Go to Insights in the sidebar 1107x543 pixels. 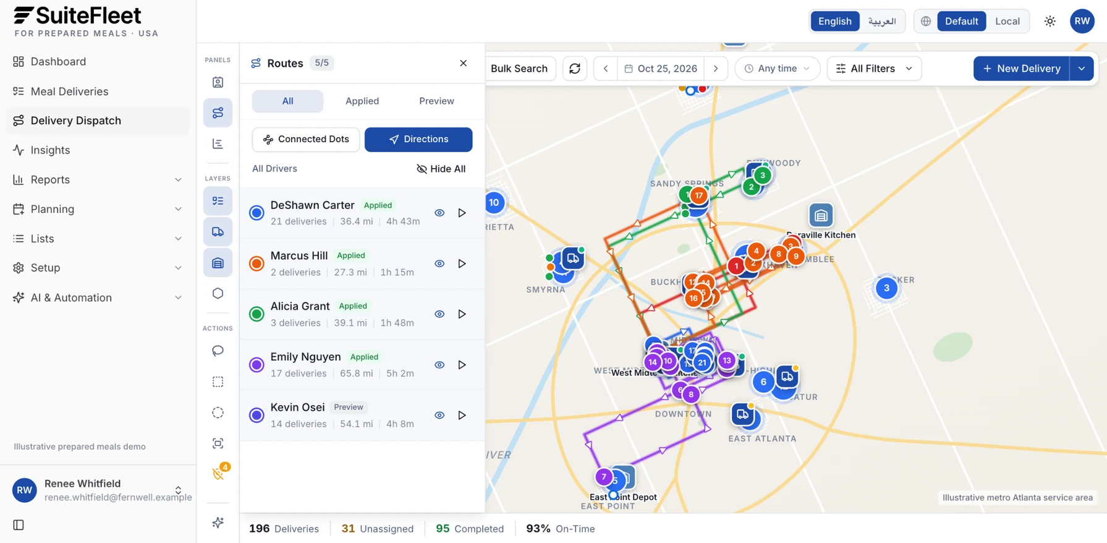click(98, 150)
